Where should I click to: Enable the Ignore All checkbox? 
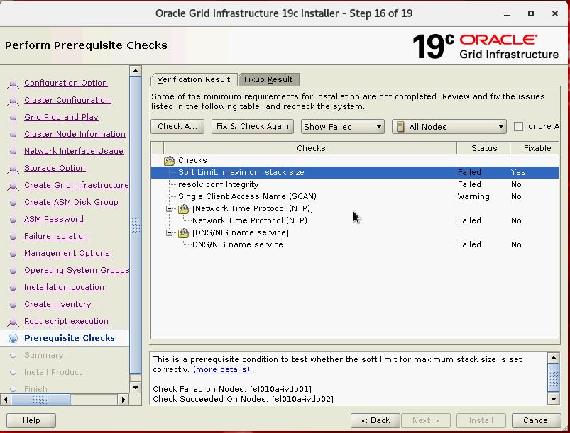point(518,127)
